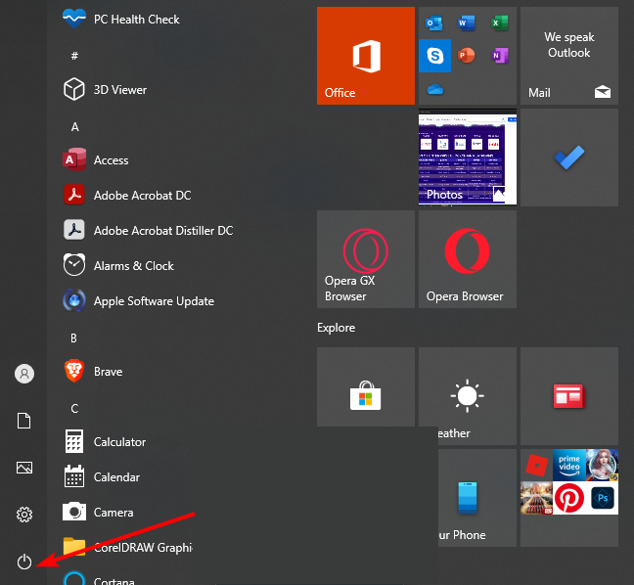Click the letter A group header

pos(75,127)
